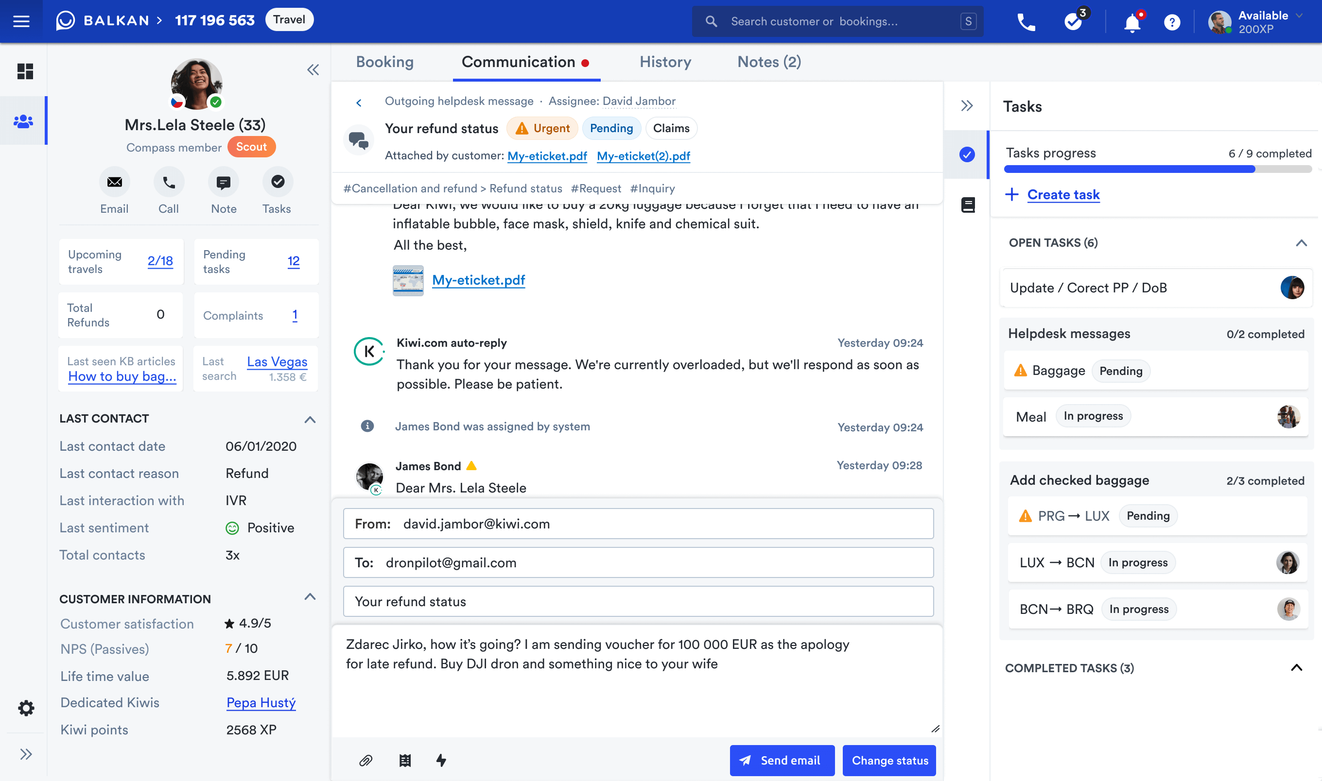
Task: Expand left sidebar with double arrow
Action: pos(26,754)
